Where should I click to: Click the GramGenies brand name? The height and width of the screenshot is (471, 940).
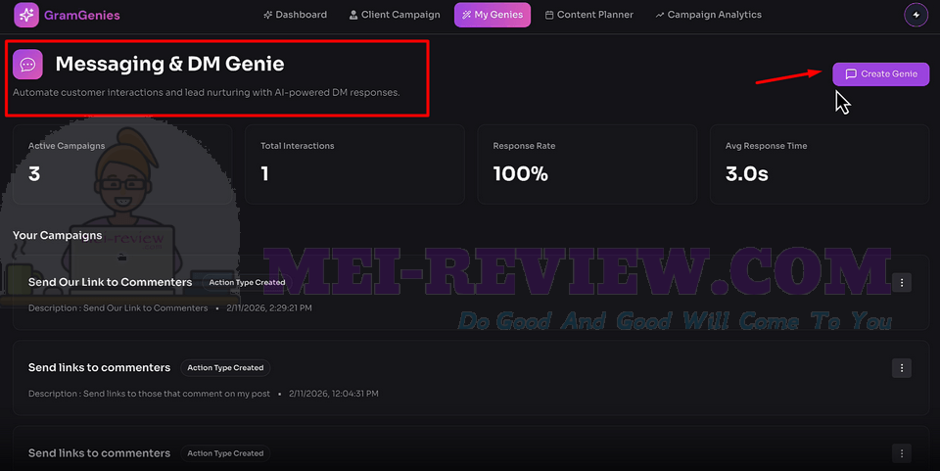[x=82, y=15]
